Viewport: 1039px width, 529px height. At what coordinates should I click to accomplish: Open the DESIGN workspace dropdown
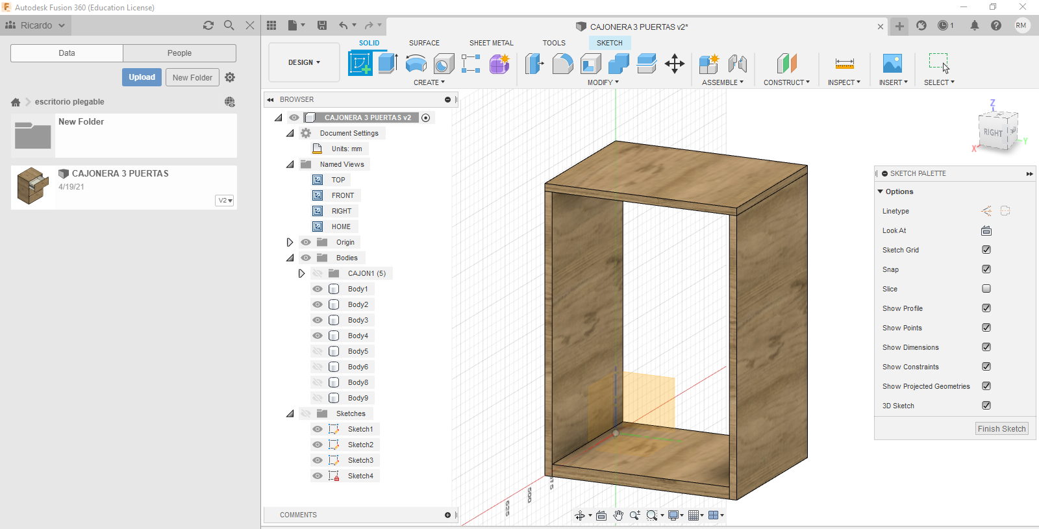click(x=304, y=62)
